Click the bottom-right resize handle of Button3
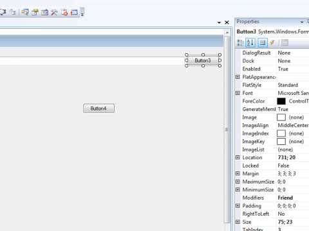309x231 pixels. coord(220,66)
